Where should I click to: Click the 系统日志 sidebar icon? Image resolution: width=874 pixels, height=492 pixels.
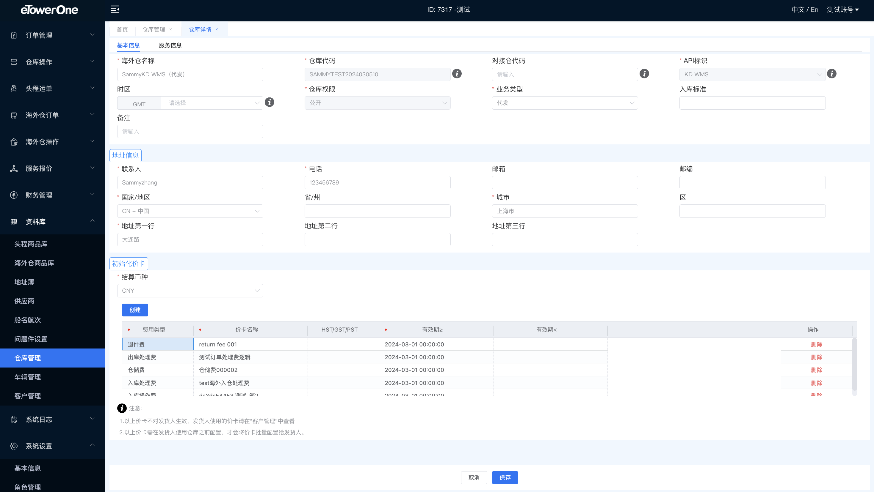(14, 420)
